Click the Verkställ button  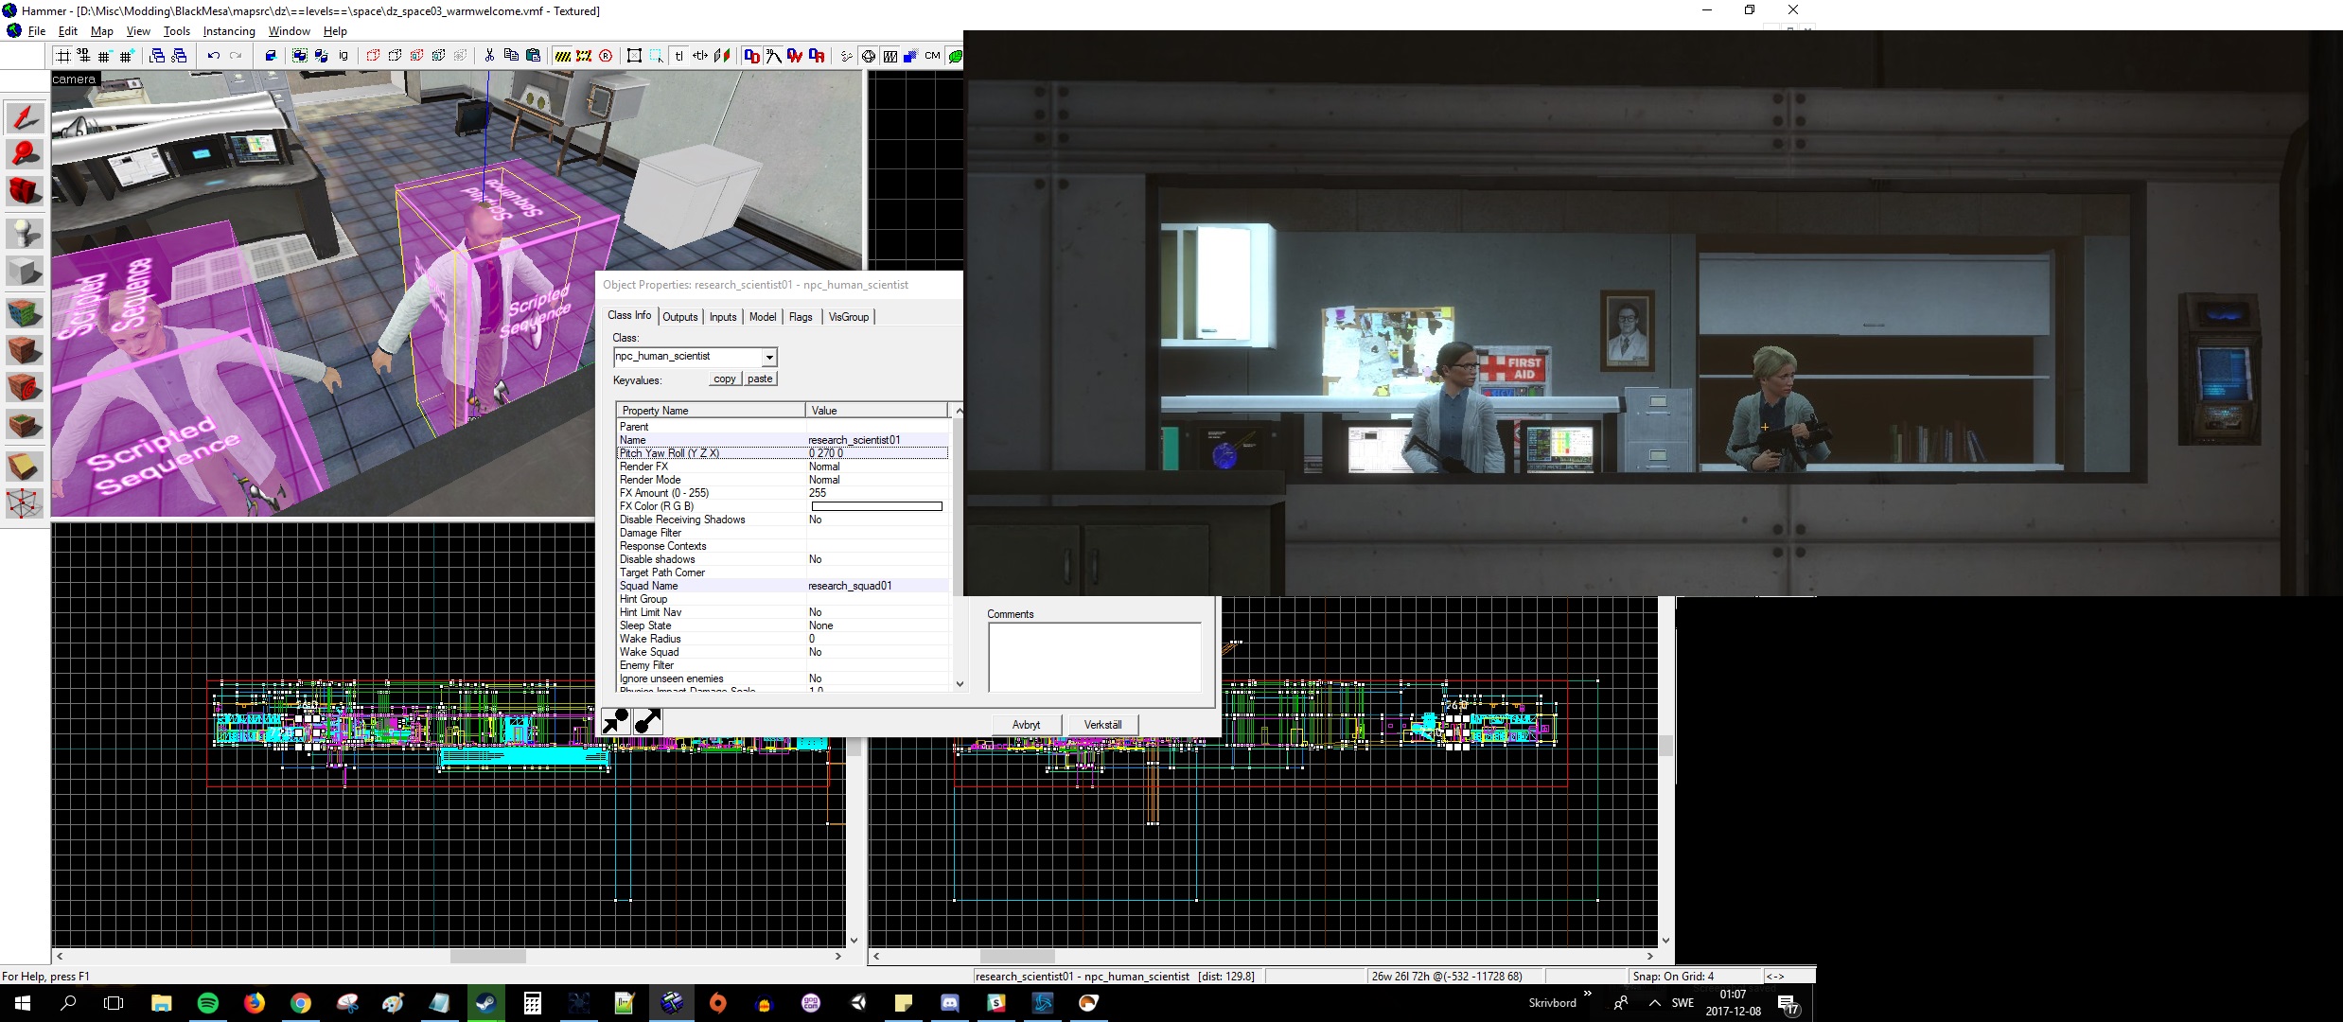tap(1102, 725)
